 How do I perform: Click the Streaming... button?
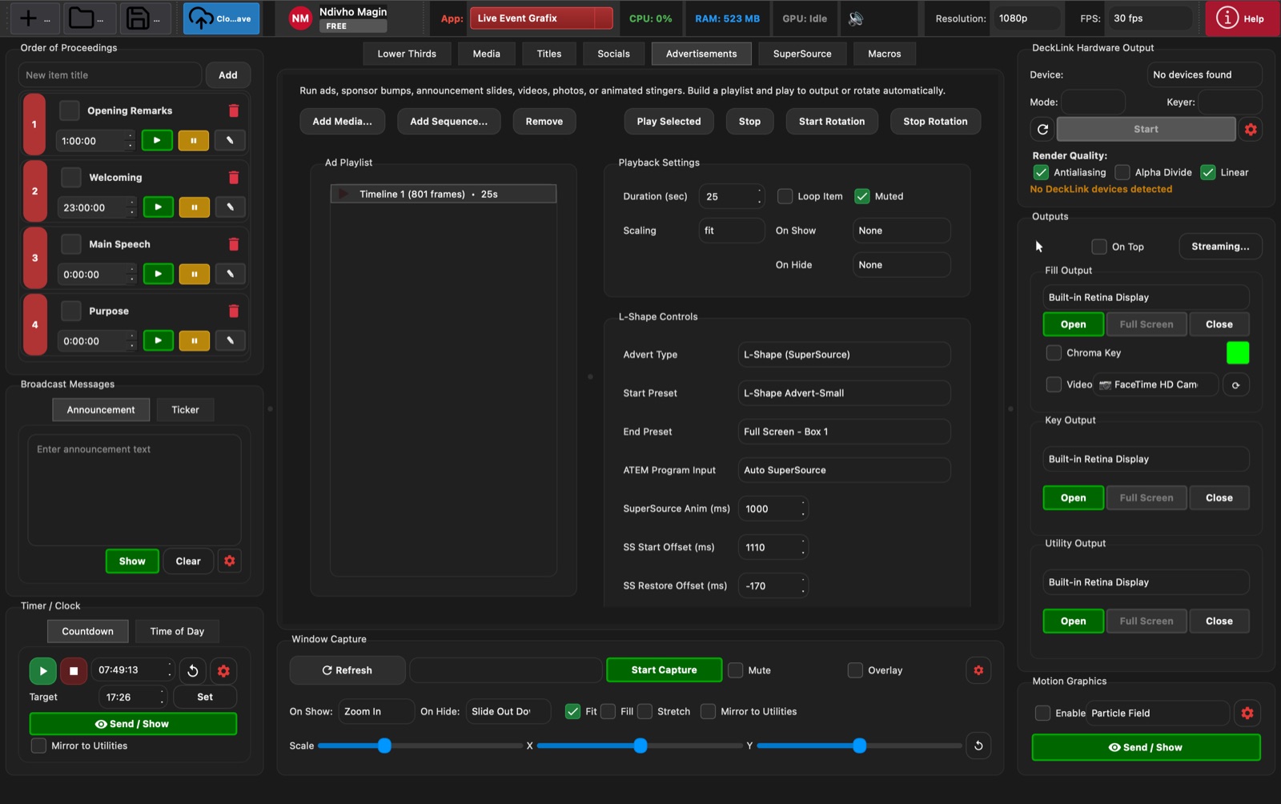click(x=1220, y=247)
